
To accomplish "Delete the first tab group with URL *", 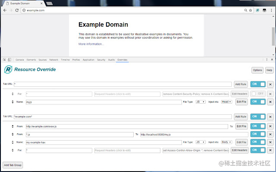I will [270, 84].
